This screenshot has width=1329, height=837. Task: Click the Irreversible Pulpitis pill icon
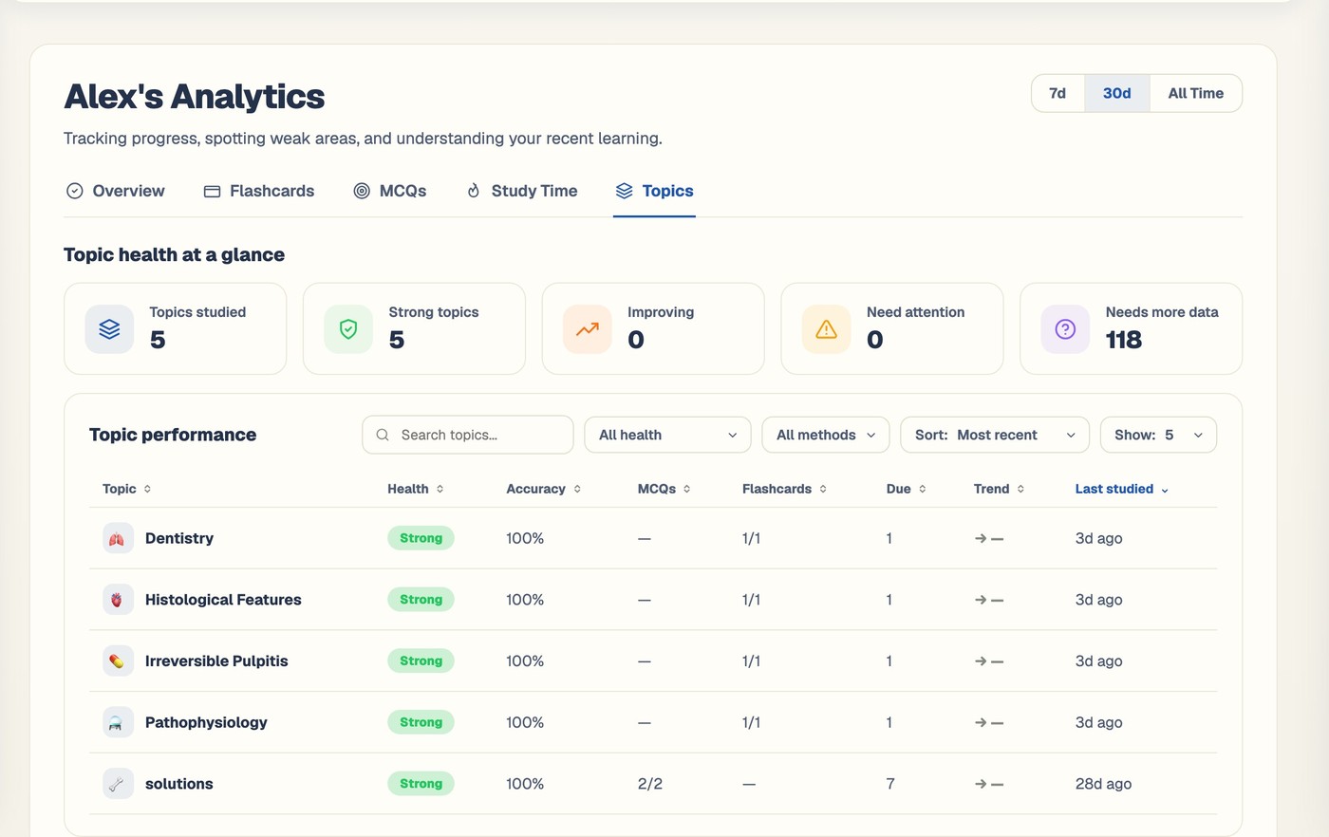click(x=118, y=661)
